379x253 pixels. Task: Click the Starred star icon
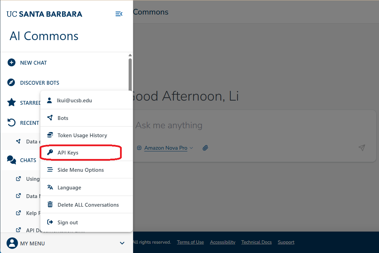pyautogui.click(x=11, y=103)
